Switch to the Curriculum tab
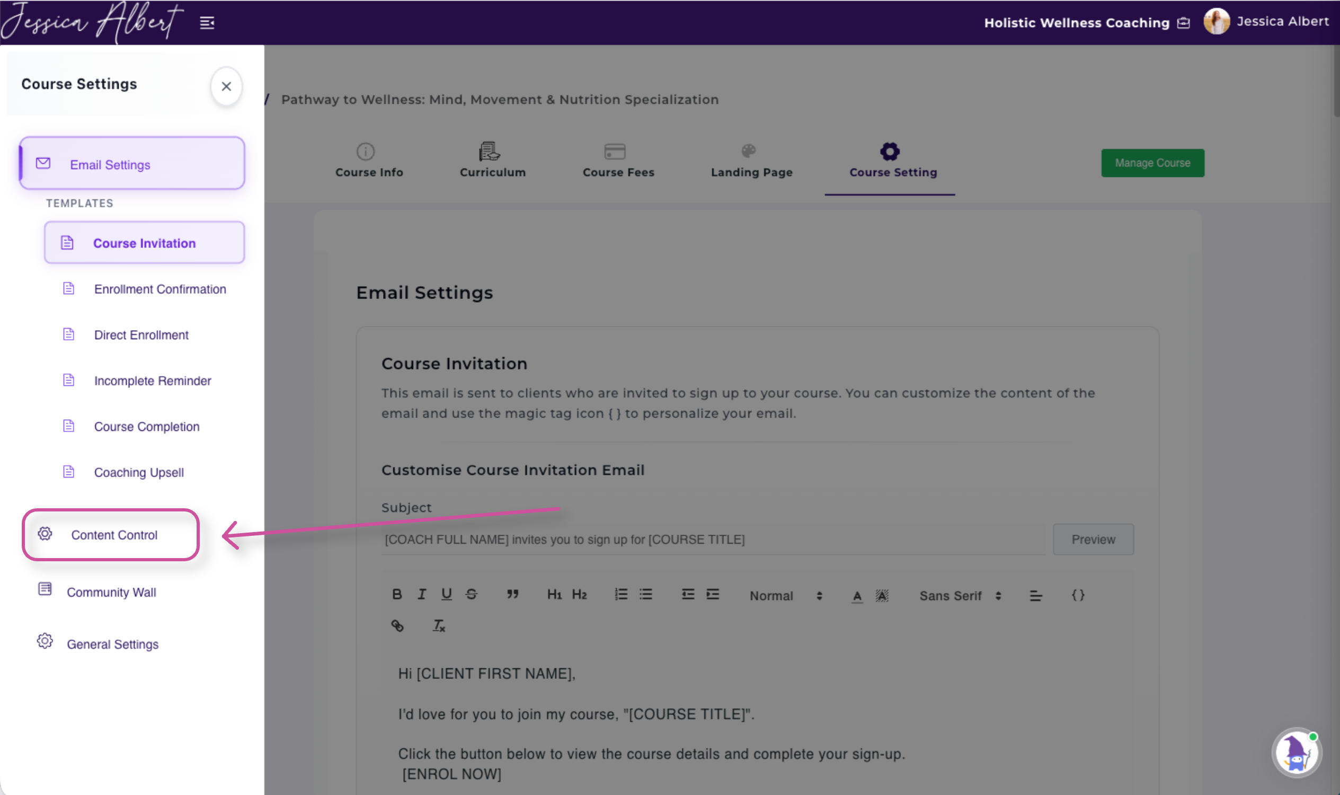 coord(492,160)
